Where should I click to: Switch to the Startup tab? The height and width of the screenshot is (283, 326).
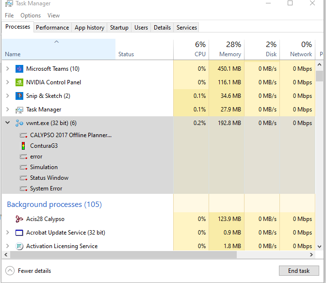(x=119, y=28)
